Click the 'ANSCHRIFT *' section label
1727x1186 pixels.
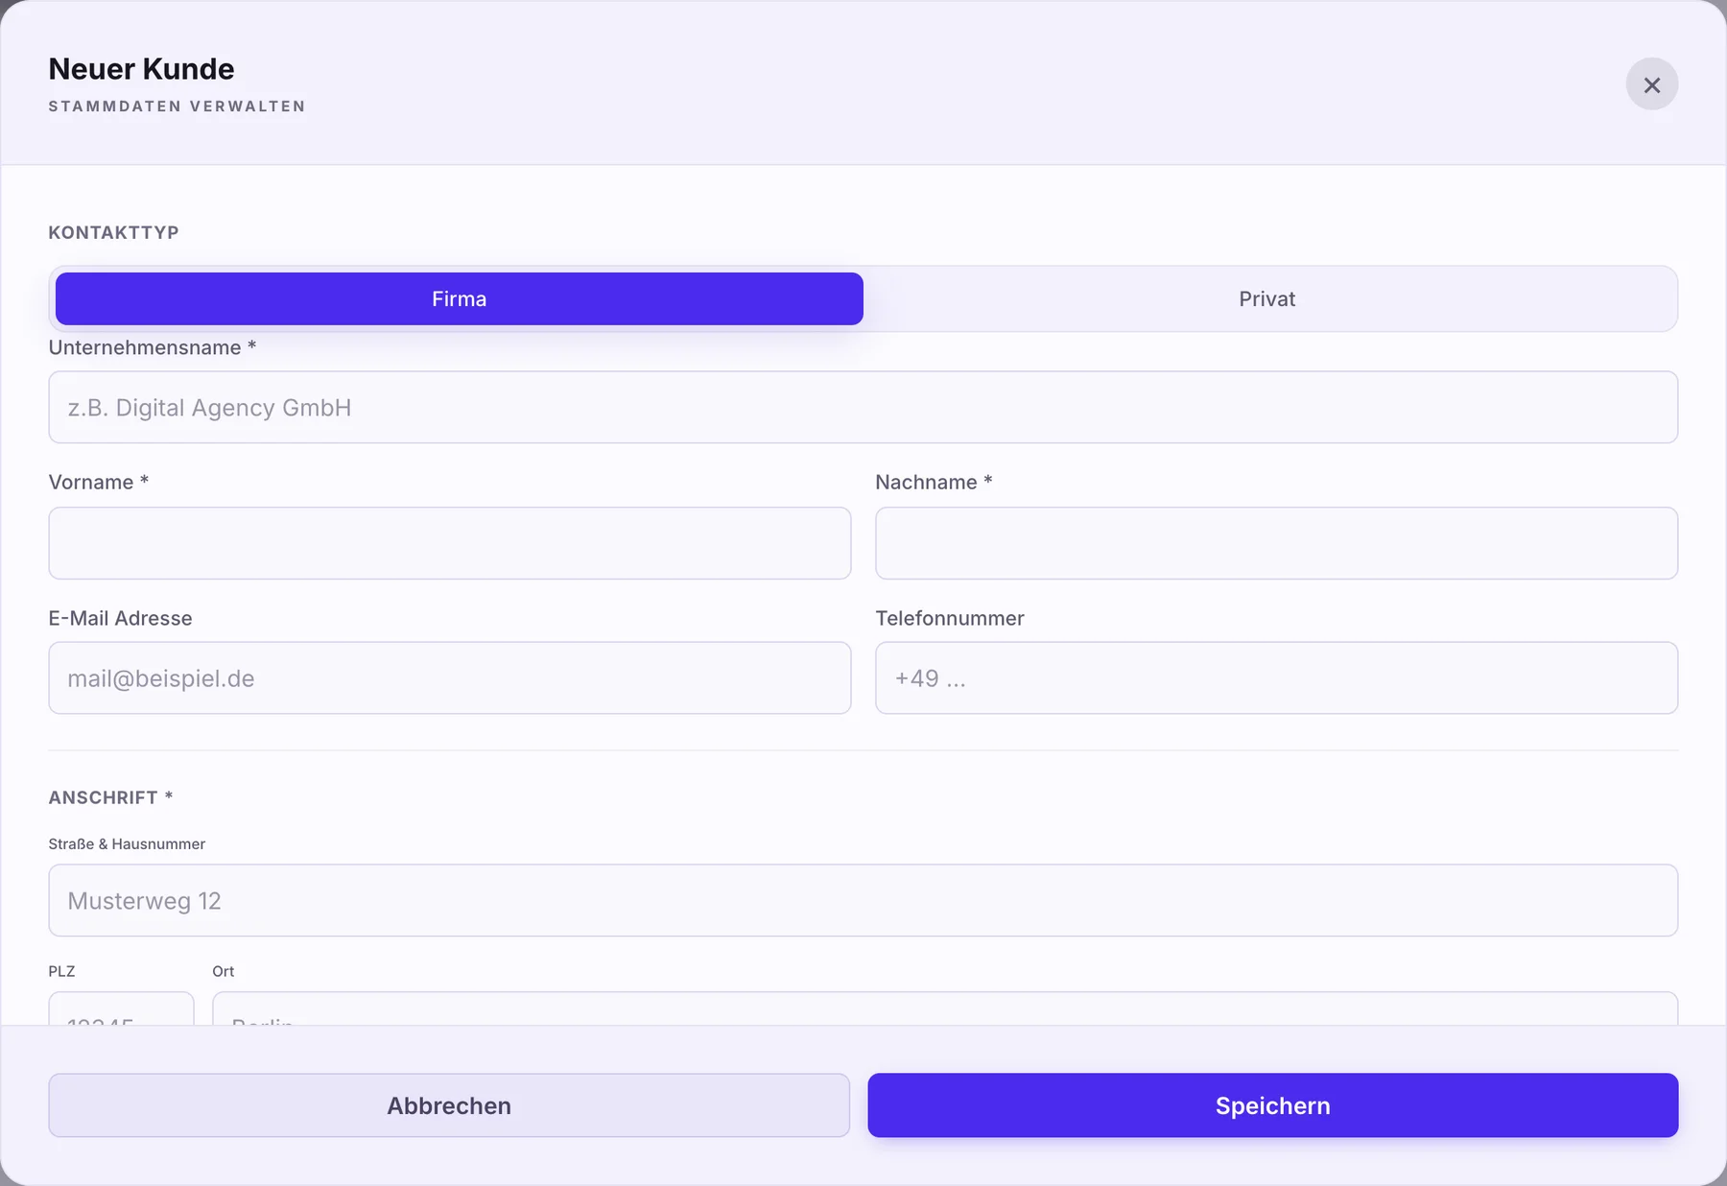[x=110, y=797]
